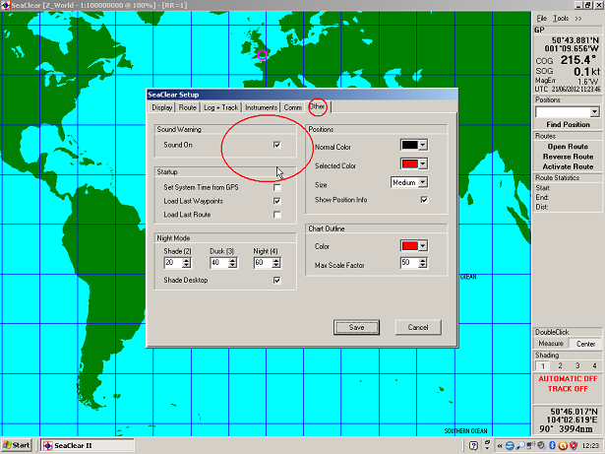Select shading level 4 button
The width and height of the screenshot is (605, 454).
coord(594,365)
